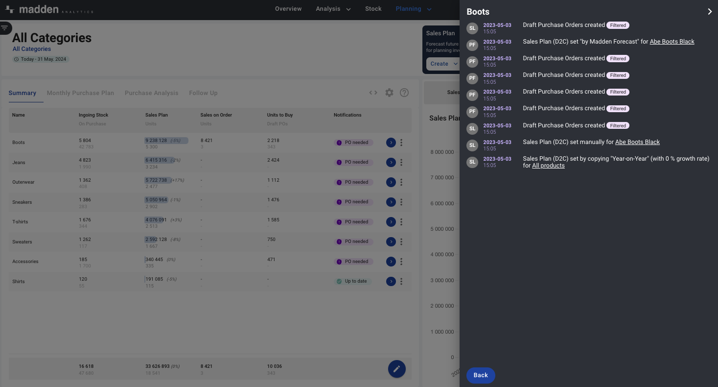Open more options menu for Shirts
The image size is (718, 387).
[x=401, y=281]
